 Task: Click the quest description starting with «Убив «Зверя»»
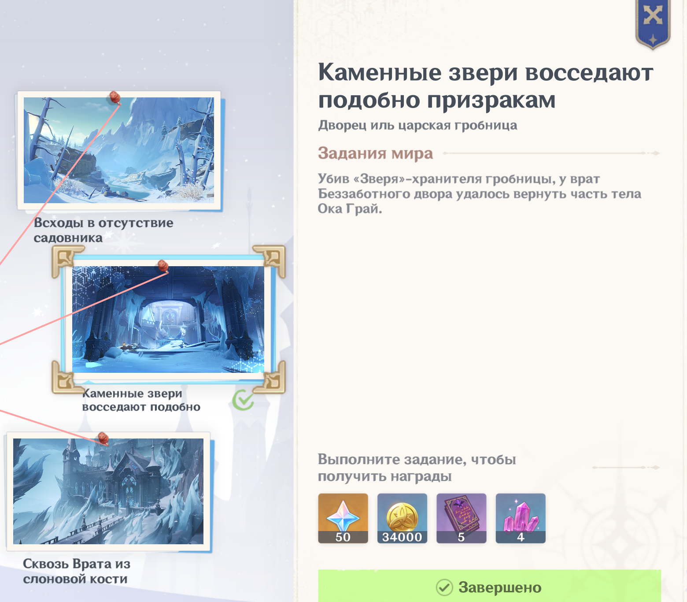[480, 193]
